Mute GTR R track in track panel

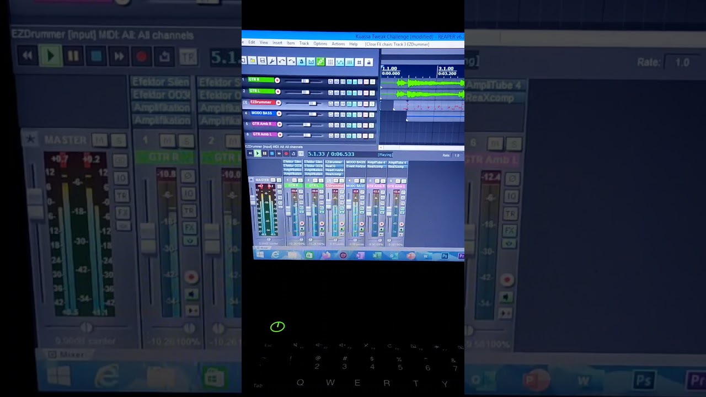[366, 82]
